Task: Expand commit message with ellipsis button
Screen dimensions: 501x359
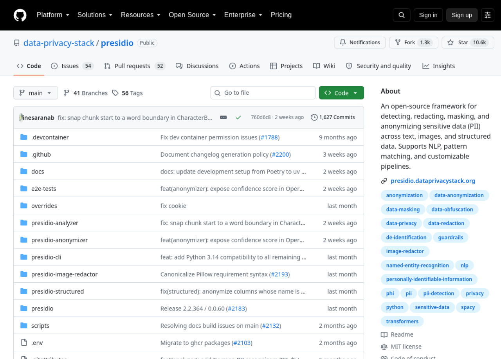Action: (223, 117)
